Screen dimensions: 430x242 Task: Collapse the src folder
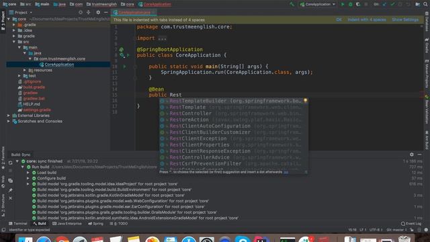click(x=14, y=42)
